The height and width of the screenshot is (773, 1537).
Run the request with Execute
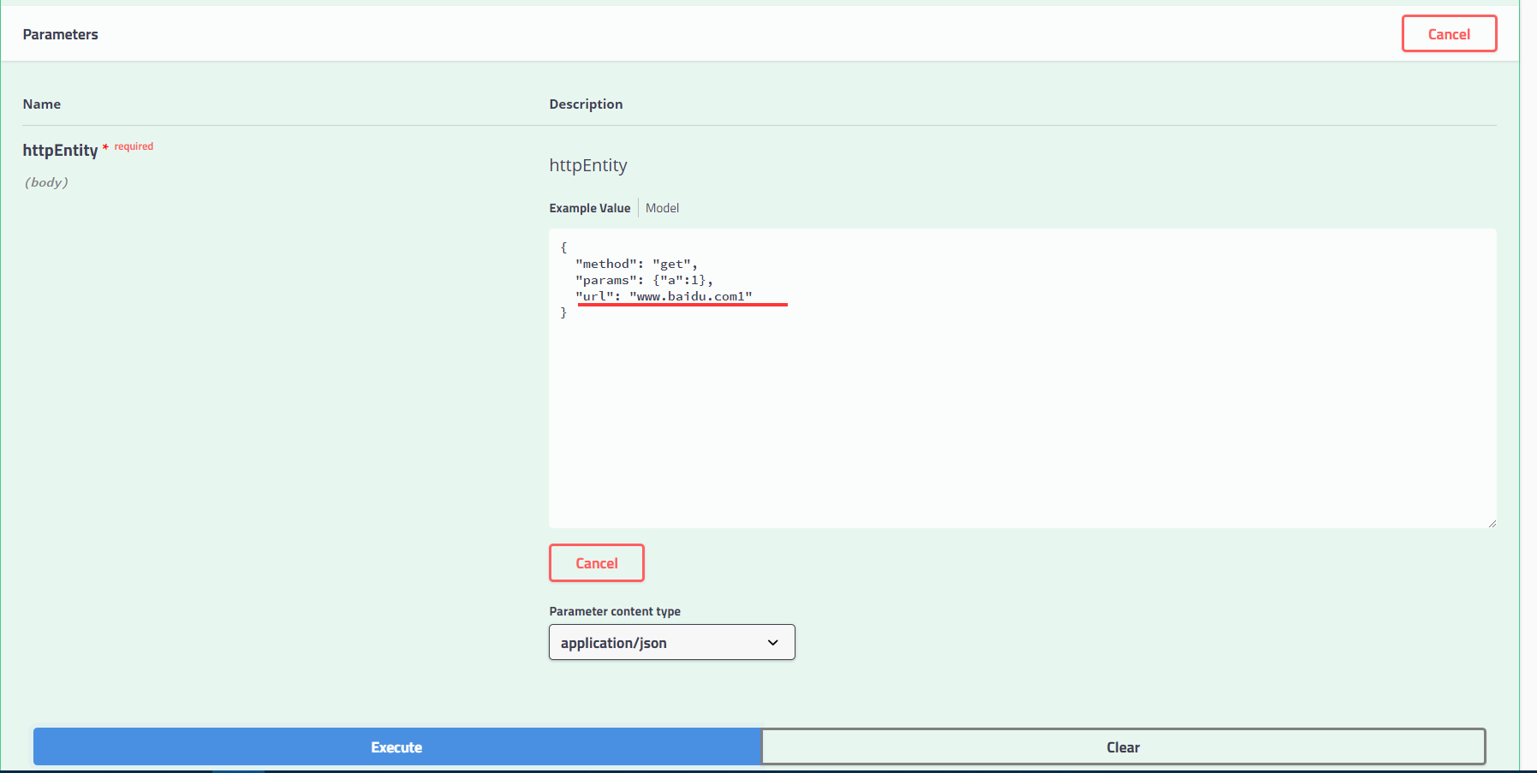(396, 747)
